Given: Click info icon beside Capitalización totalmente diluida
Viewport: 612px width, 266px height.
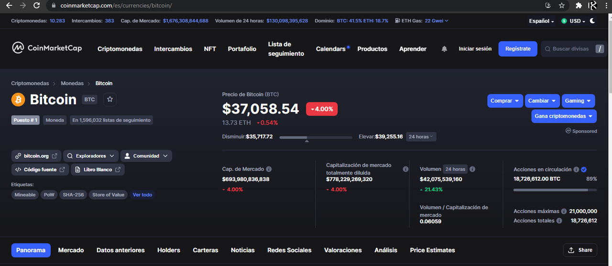Looking at the screenshot, I should point(405,169).
